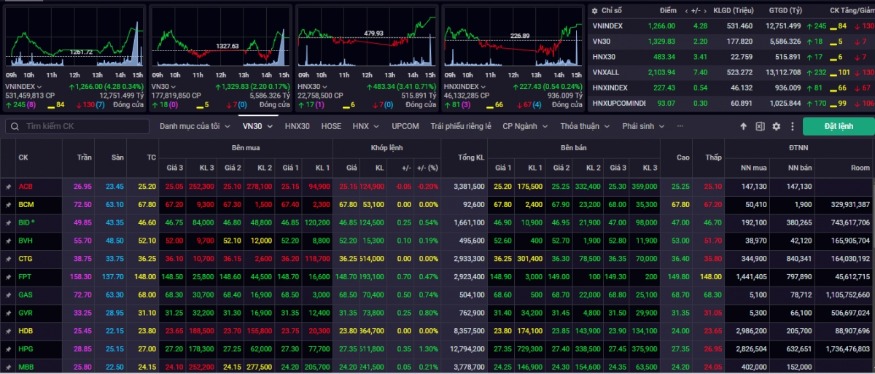Click the Đặt lệnh order button
875x374 pixels.
click(x=839, y=126)
